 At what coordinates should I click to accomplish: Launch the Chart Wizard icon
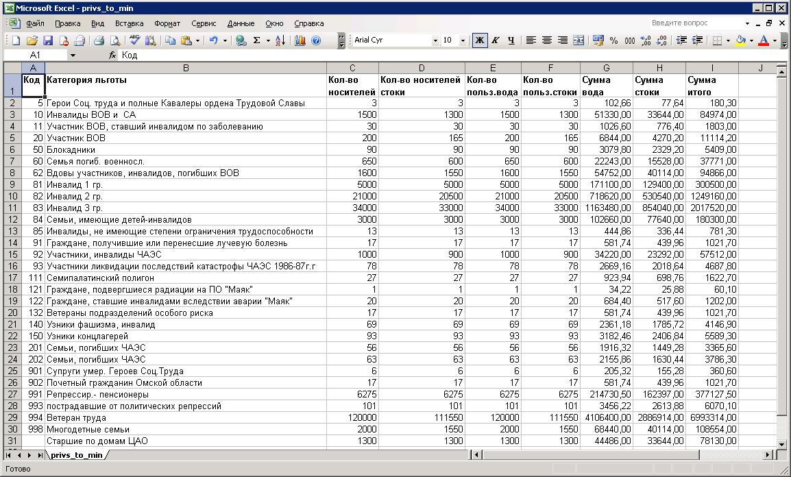point(300,40)
